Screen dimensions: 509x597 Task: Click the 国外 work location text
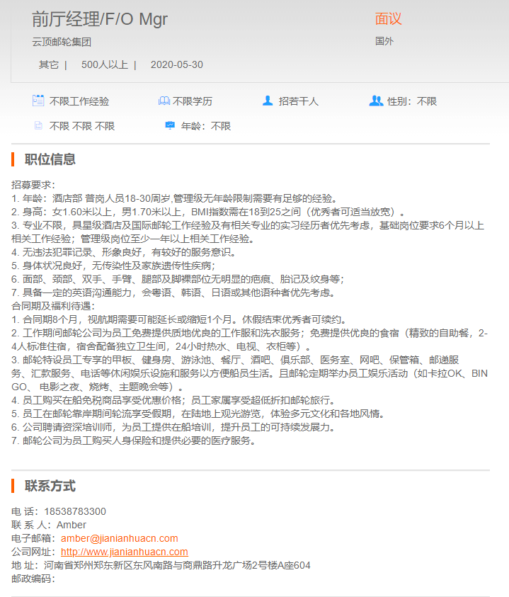[x=384, y=41]
